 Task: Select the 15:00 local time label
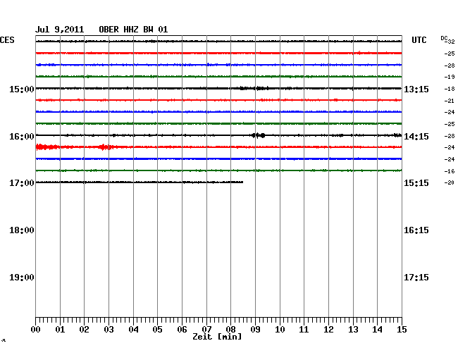pos(22,89)
